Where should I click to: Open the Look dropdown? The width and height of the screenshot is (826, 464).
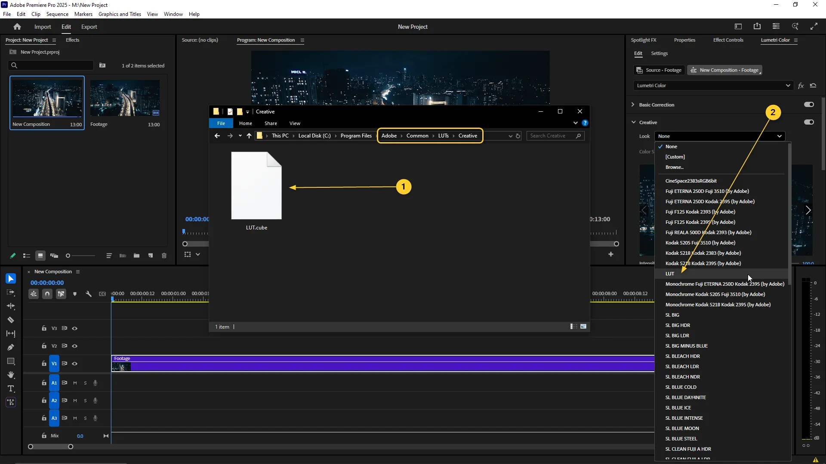click(x=720, y=136)
